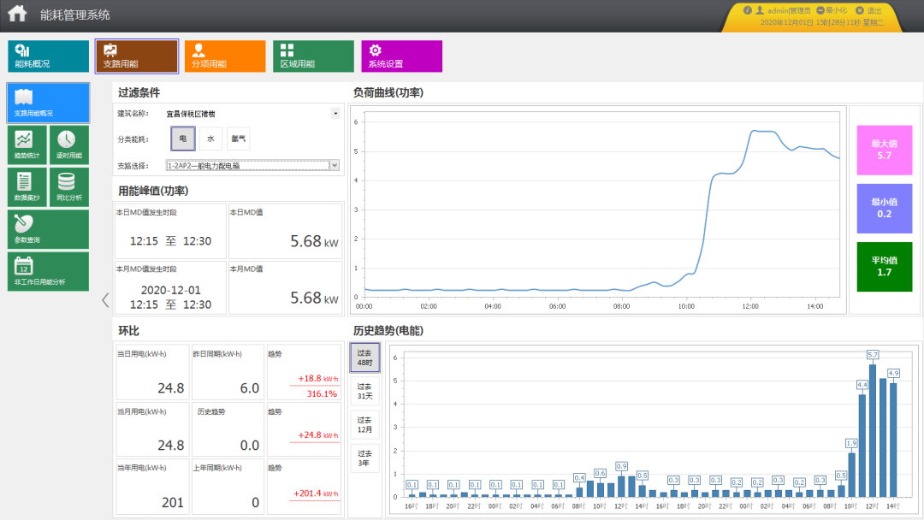Viewport: 924px width, 520px height.
Task: Select the 电 energy type toggle
Action: pyautogui.click(x=183, y=139)
